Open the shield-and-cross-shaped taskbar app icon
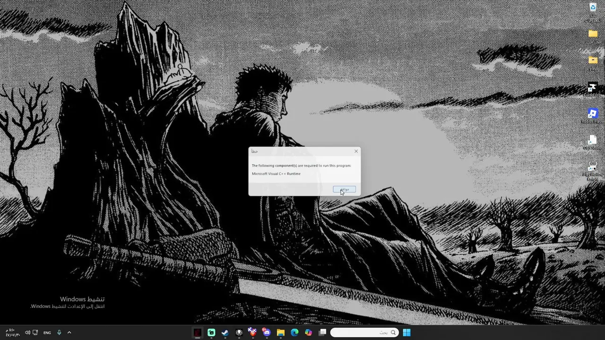 (253, 332)
